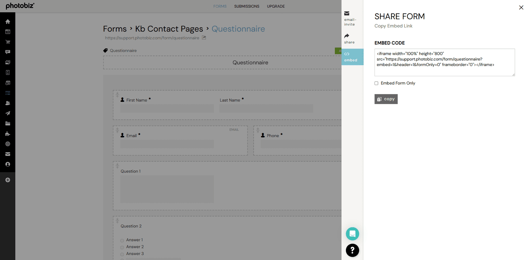Click the 'Question 2' label
The width and height of the screenshot is (527, 260).
tap(131, 226)
